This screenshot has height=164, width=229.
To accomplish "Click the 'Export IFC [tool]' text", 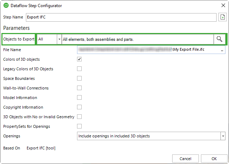I will pyautogui.click(x=41, y=148).
